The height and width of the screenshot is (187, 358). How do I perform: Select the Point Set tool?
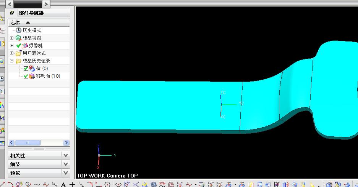point(81,184)
